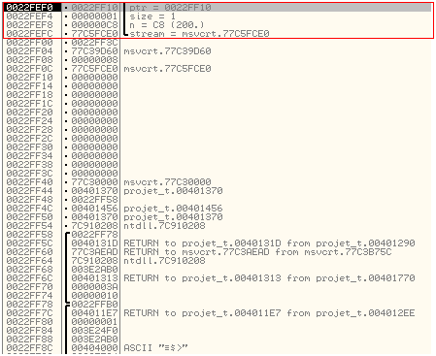Click the comment 'stream = msvcrt.77C5FCE0'
This screenshot has height=356, width=436.
199,34
